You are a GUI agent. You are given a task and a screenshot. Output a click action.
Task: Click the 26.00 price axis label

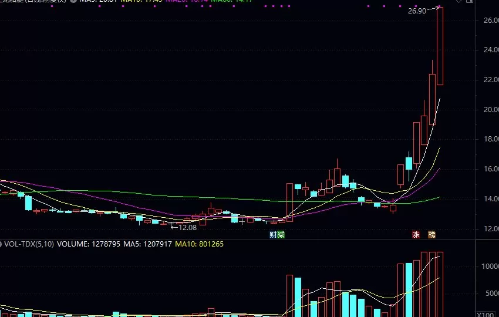tap(487, 21)
